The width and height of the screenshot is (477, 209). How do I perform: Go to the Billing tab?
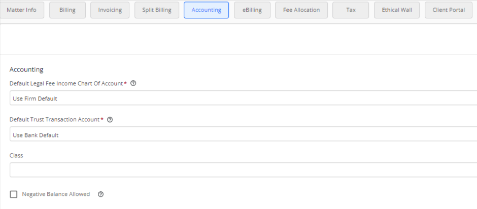coord(67,10)
